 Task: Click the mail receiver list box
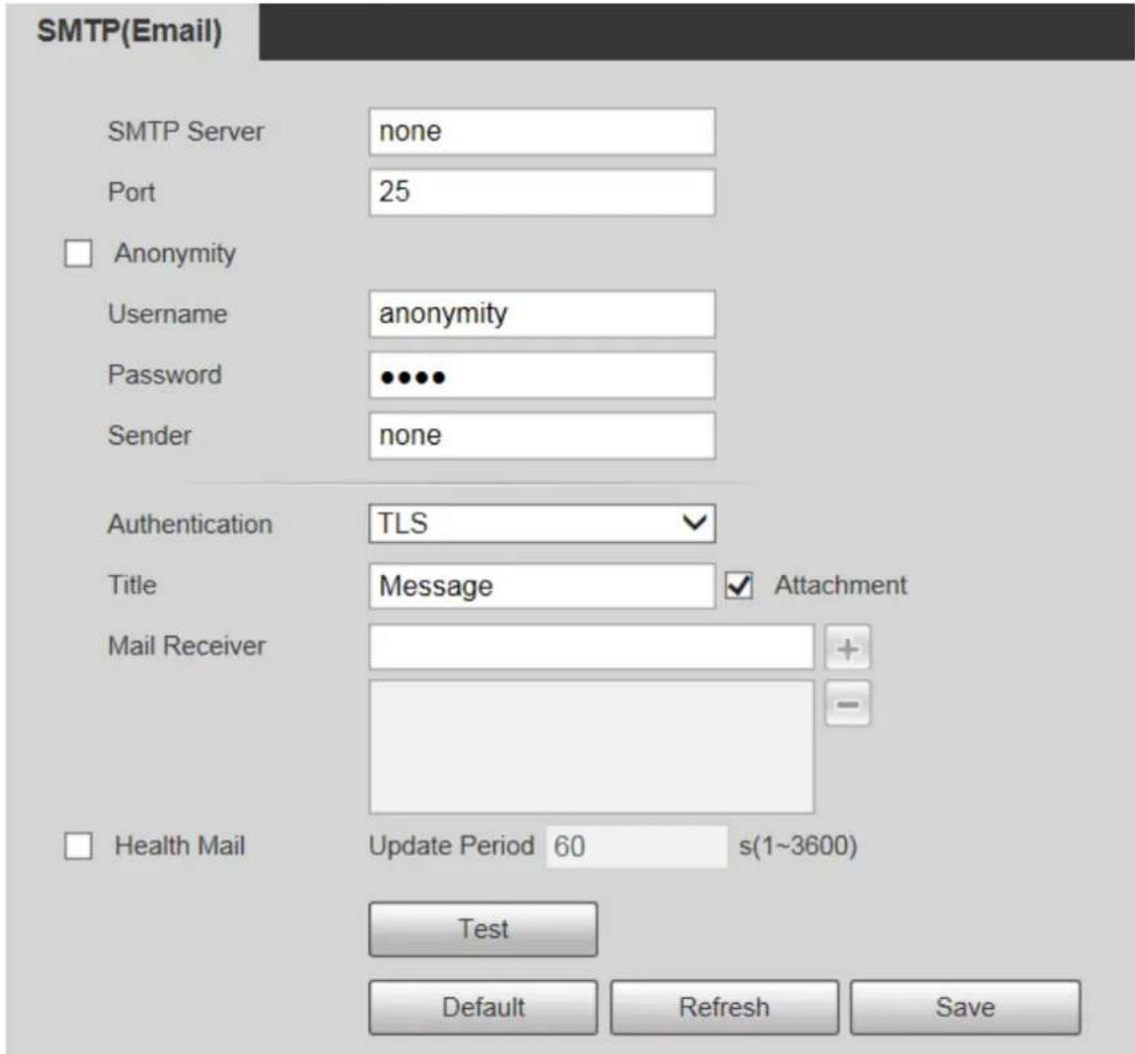[x=591, y=747]
